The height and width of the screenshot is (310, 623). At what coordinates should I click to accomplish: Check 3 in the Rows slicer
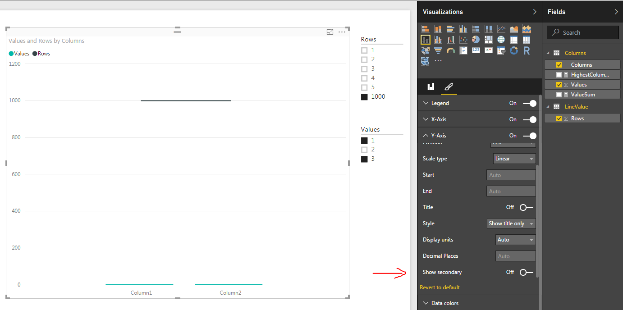(364, 69)
